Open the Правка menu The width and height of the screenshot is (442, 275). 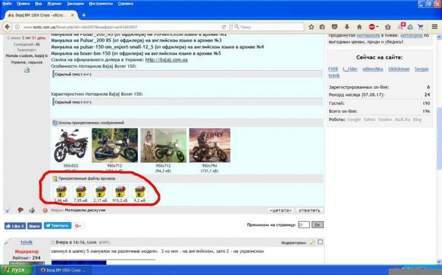pyautogui.click(x=23, y=4)
